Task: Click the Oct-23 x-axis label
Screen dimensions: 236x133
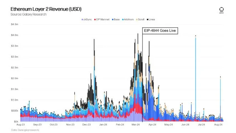Action: click(53, 124)
